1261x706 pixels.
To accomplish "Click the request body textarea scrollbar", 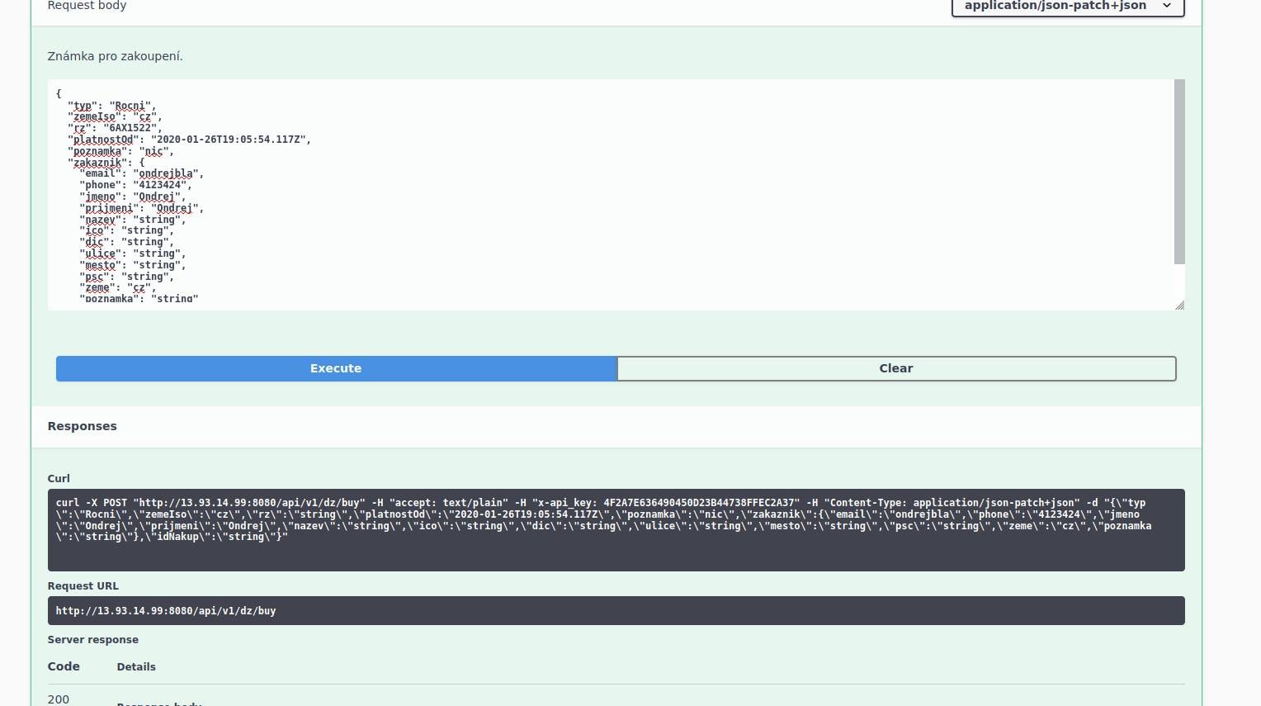I will coord(1179,172).
